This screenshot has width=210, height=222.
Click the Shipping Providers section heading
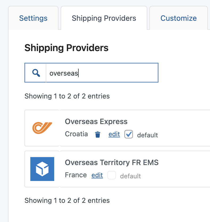66,48
